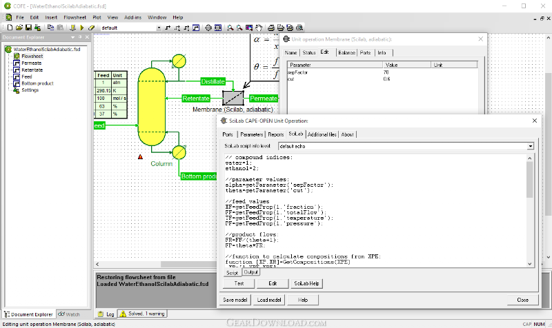Close the Document Explorer panel
Screen dimensions: 552x328
click(87, 37)
